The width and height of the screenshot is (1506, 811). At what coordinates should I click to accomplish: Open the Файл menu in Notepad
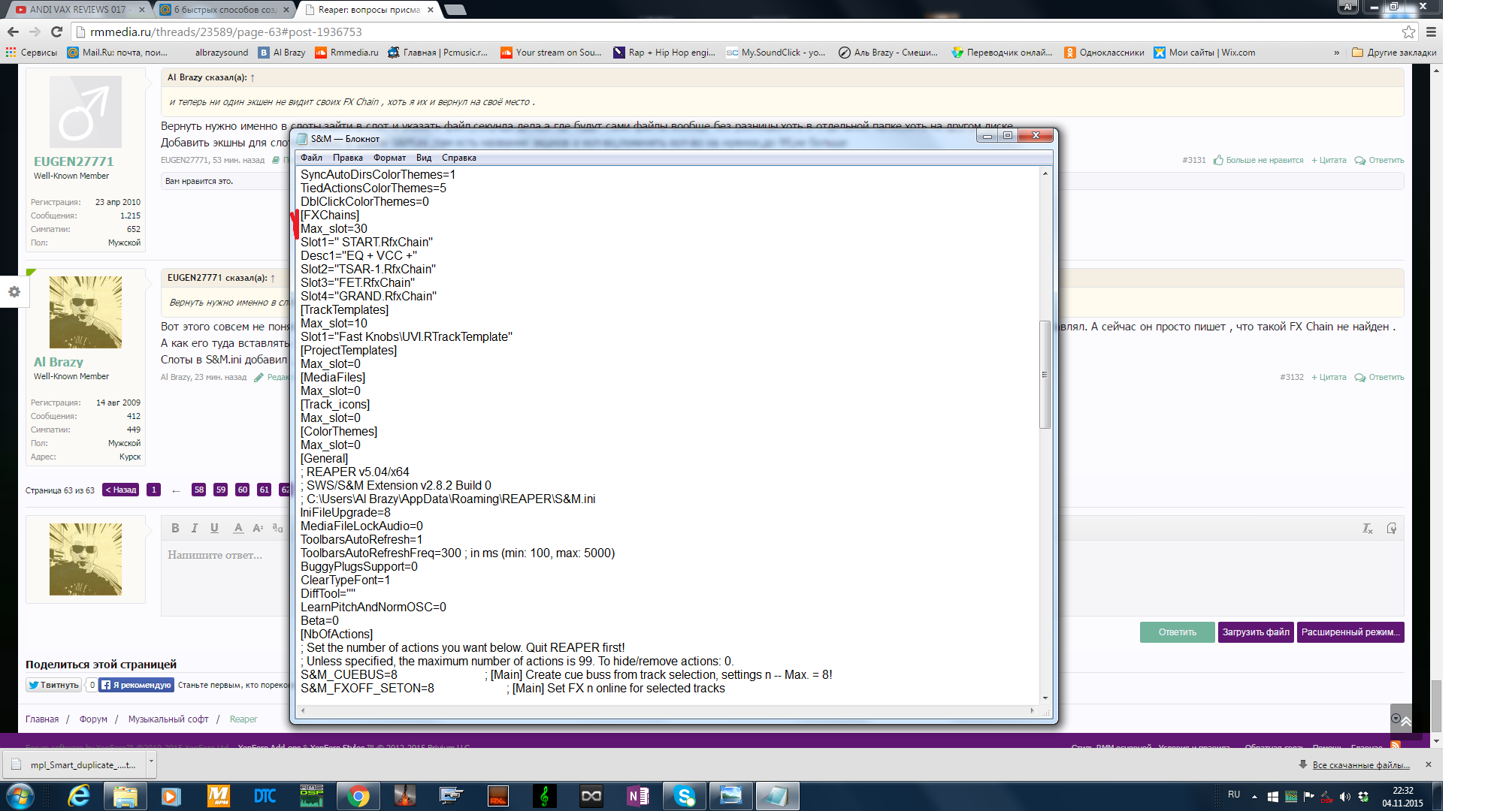click(x=311, y=158)
